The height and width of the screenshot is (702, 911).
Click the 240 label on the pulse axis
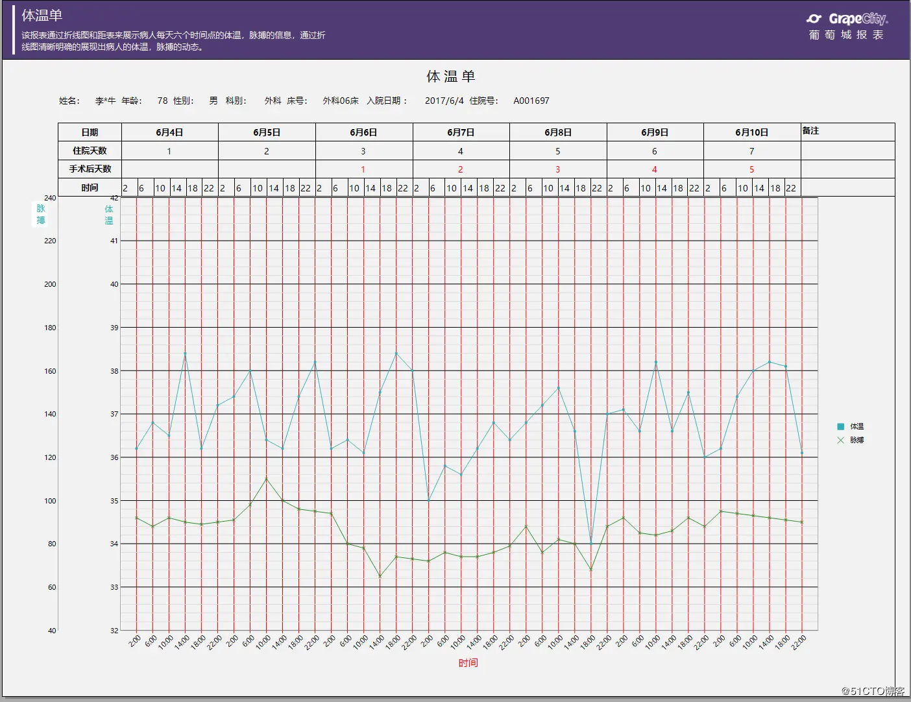50,198
